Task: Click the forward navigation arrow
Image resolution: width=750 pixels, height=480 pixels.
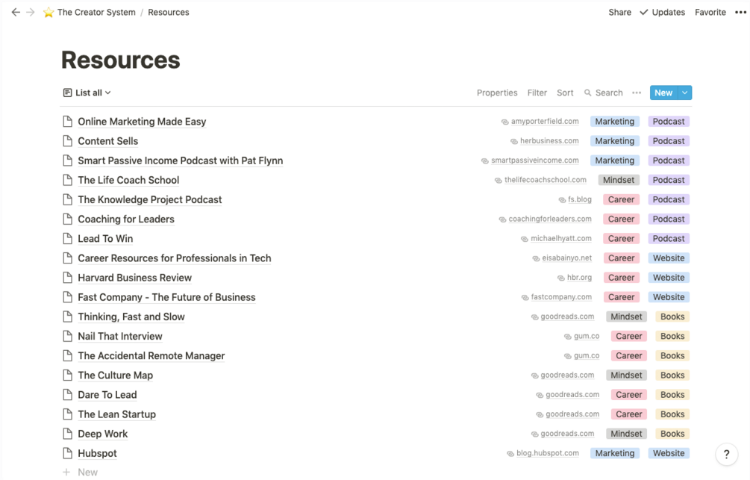Action: pyautogui.click(x=31, y=12)
